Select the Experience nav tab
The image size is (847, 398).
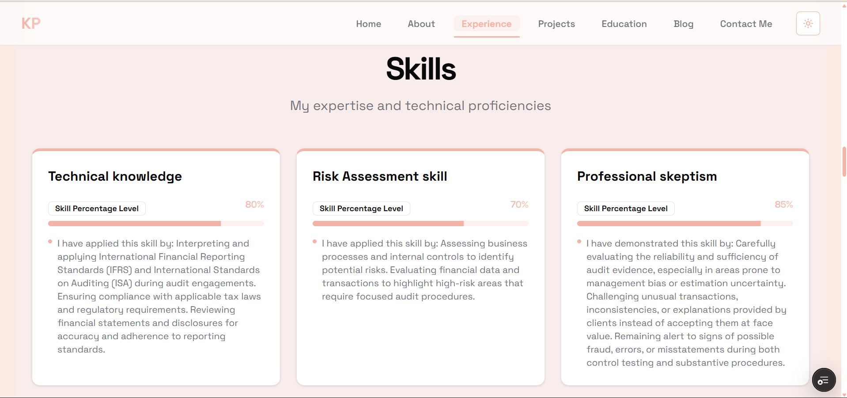[486, 24]
